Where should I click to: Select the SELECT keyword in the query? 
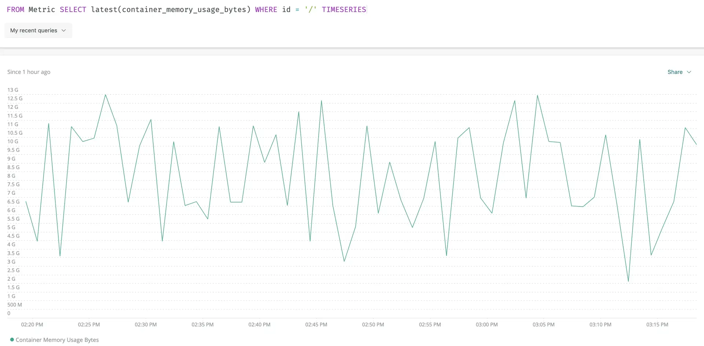tap(73, 10)
